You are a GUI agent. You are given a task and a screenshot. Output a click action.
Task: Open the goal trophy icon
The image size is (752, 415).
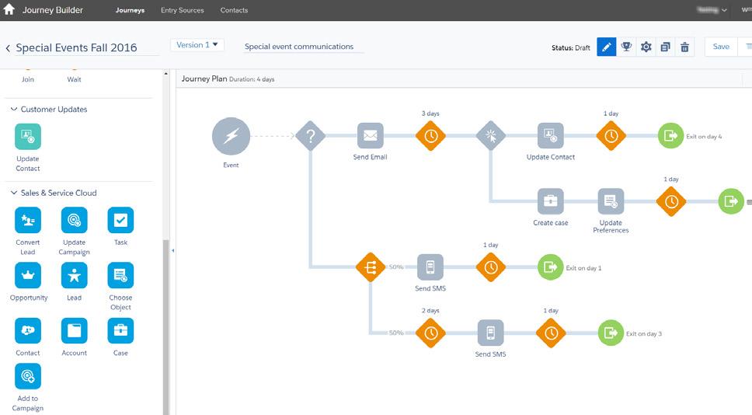click(x=626, y=47)
